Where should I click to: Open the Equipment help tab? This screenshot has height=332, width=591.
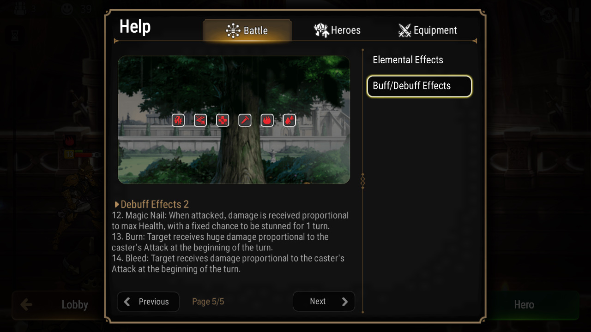[428, 30]
